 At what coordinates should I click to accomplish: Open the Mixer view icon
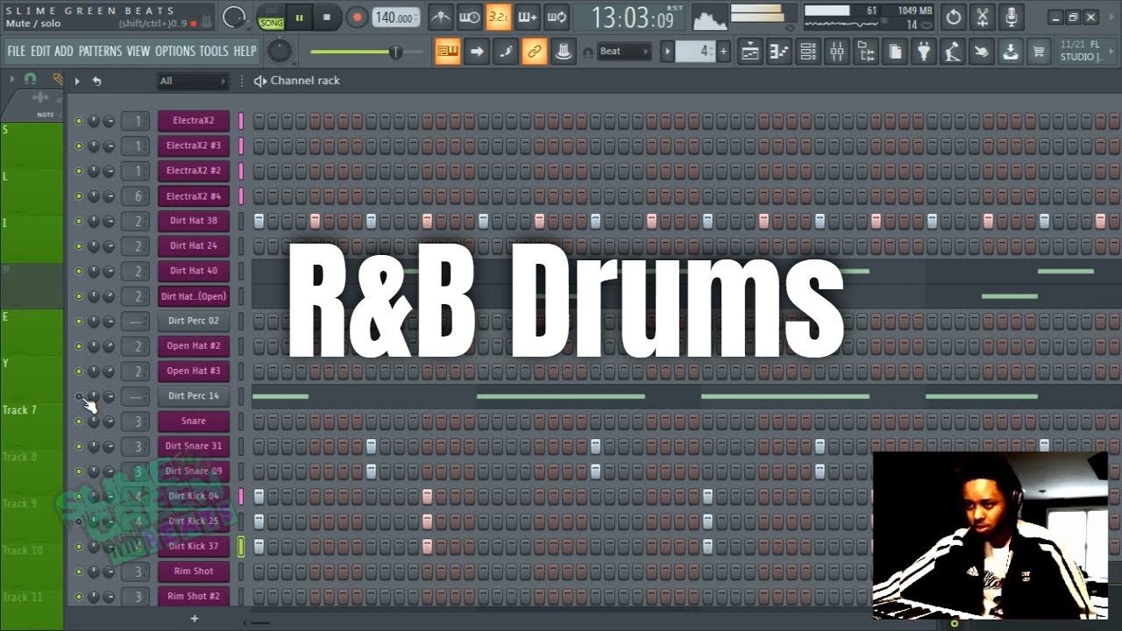(836, 52)
